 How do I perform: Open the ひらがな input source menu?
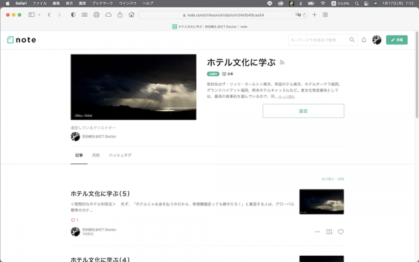pos(340,3)
